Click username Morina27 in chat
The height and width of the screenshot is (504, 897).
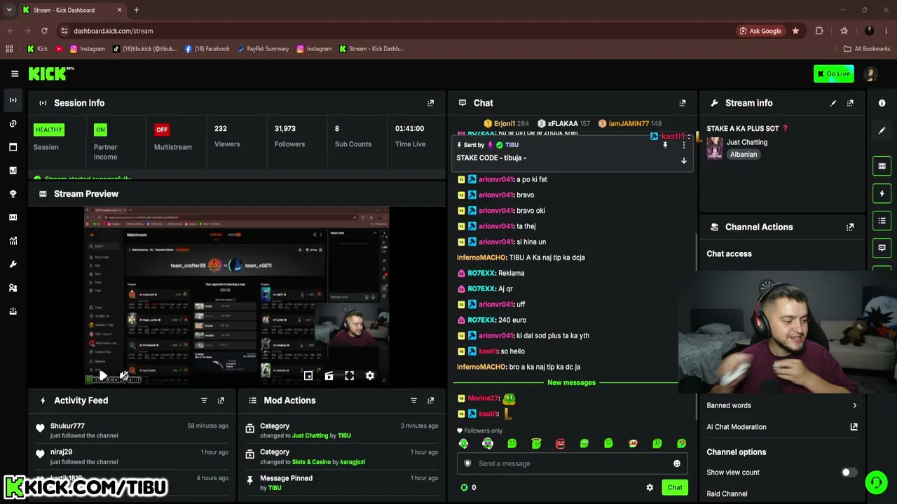[x=483, y=398]
